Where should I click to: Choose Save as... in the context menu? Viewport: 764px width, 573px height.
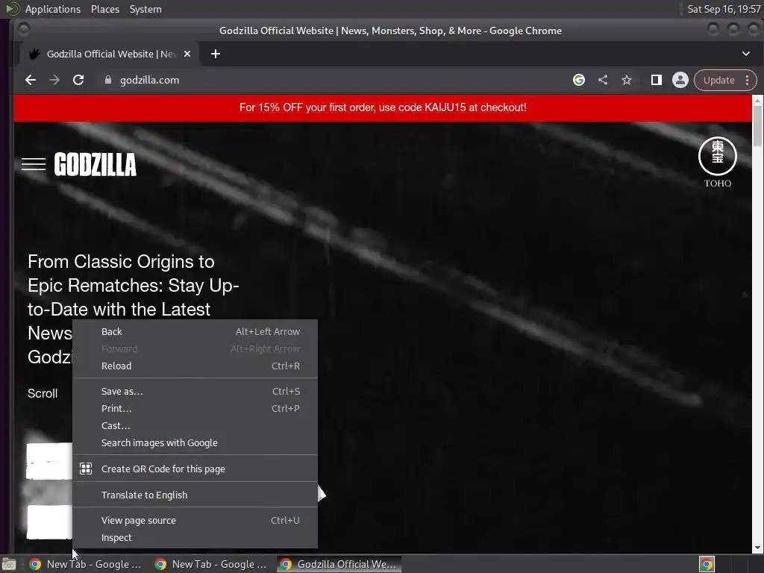pyautogui.click(x=195, y=391)
